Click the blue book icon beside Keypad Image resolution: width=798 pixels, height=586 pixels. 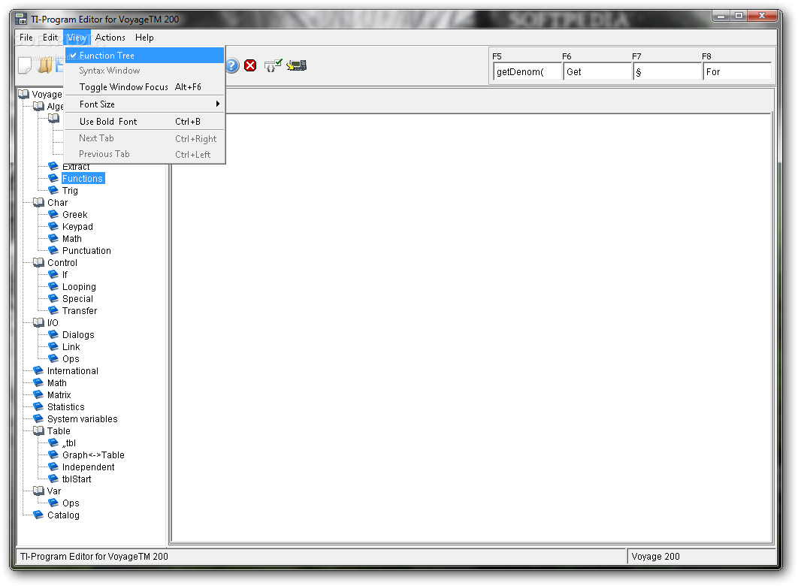[x=53, y=226]
